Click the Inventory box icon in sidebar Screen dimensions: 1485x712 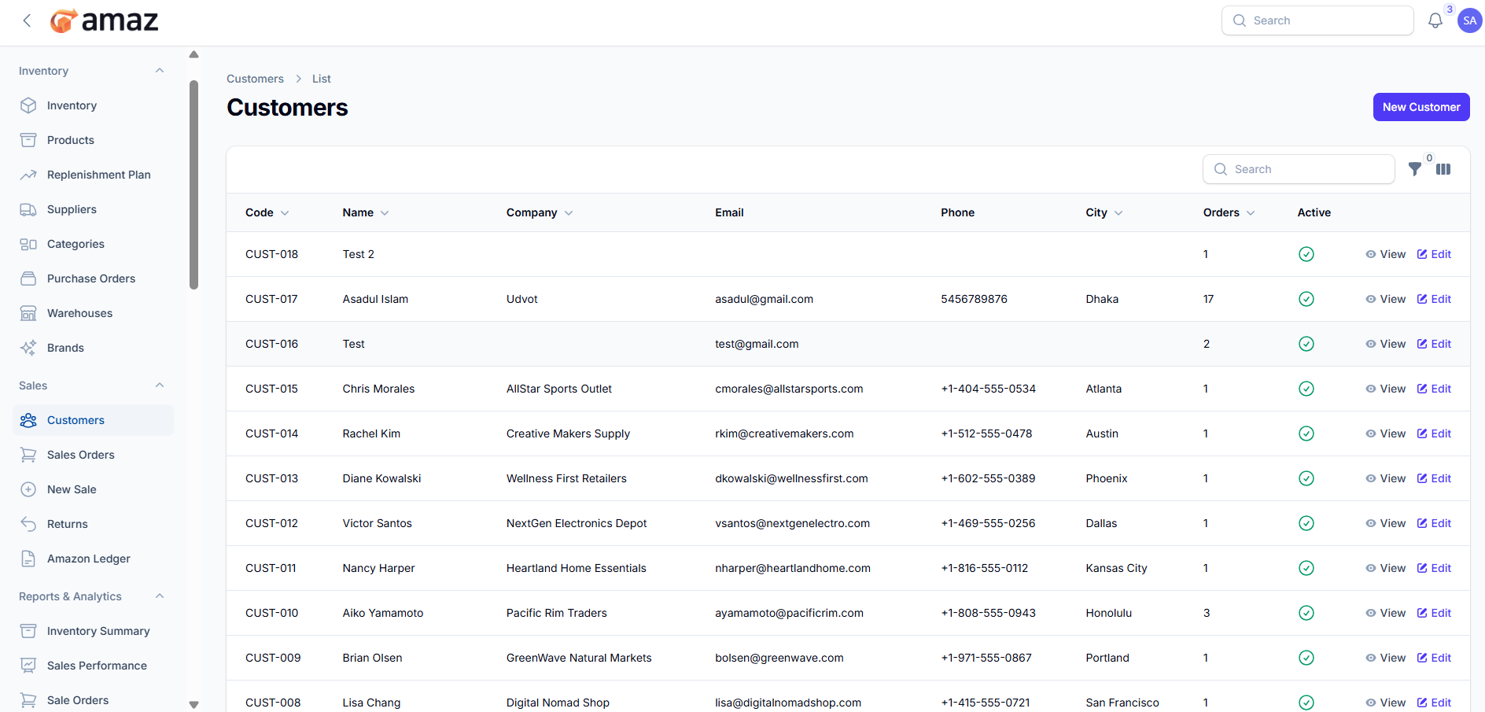28,105
